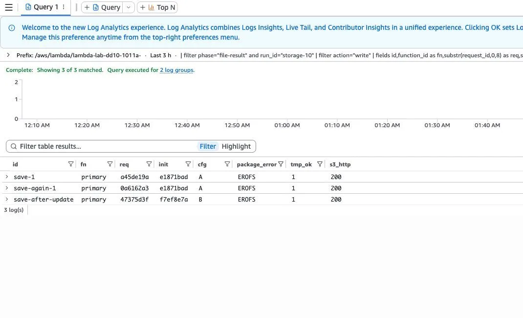Select request id 47375d3f cell
The height and width of the screenshot is (318, 523).
coord(134,200)
